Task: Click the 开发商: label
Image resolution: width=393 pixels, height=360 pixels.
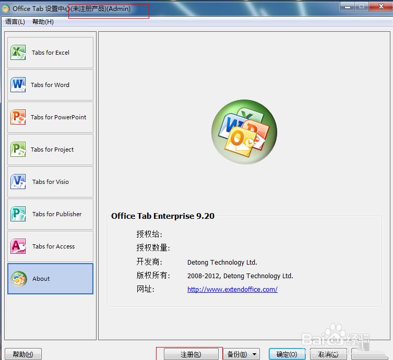Action: click(x=149, y=262)
